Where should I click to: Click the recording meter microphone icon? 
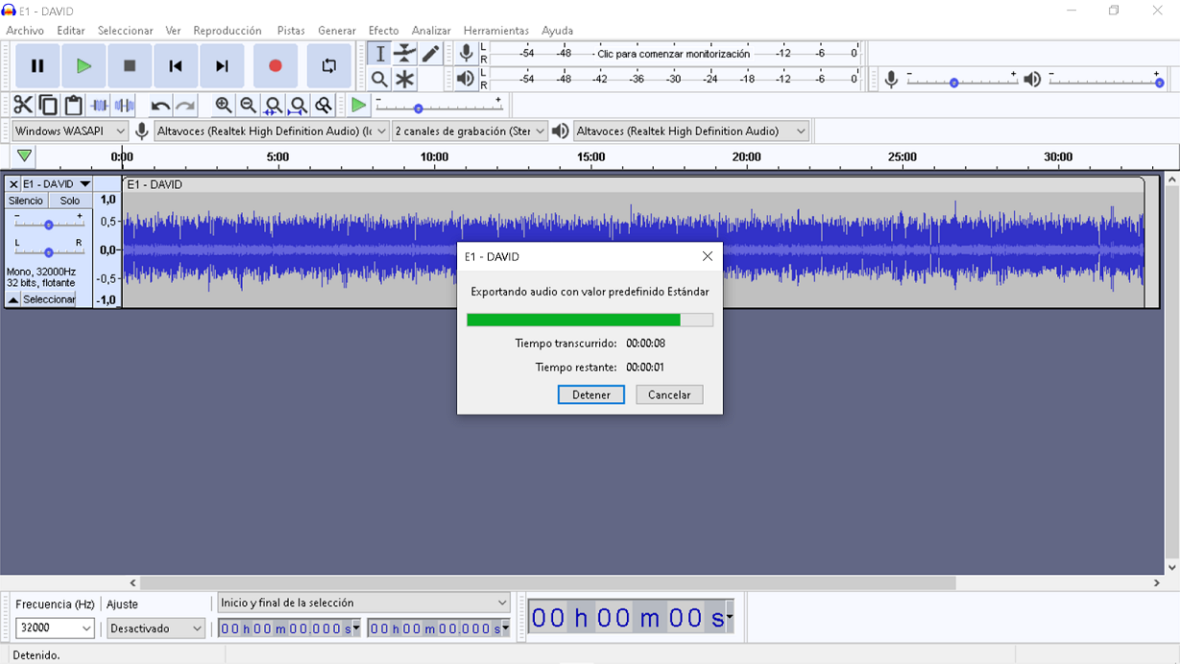click(x=466, y=54)
